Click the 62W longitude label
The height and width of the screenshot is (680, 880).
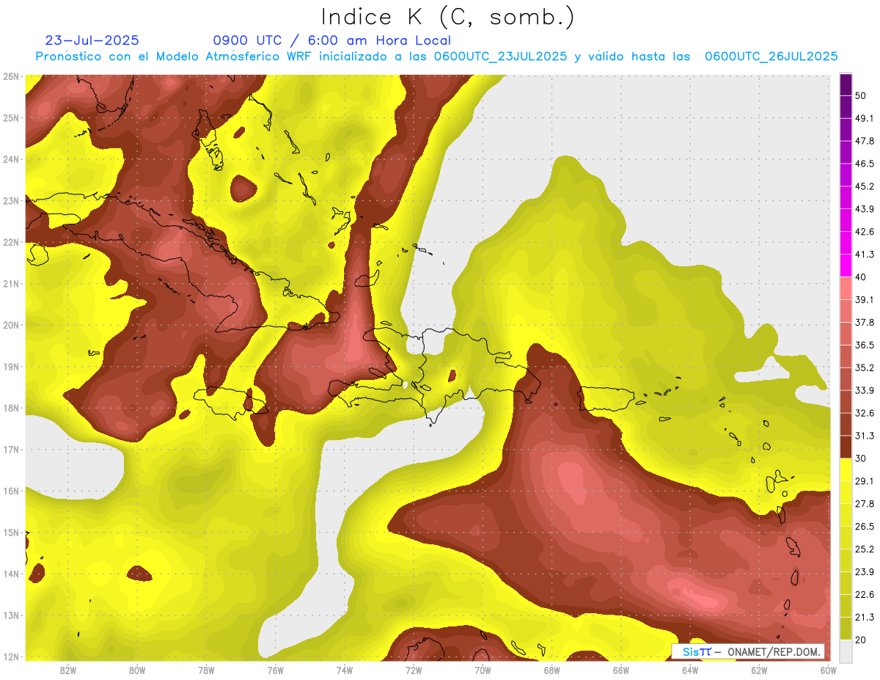pyautogui.click(x=759, y=670)
